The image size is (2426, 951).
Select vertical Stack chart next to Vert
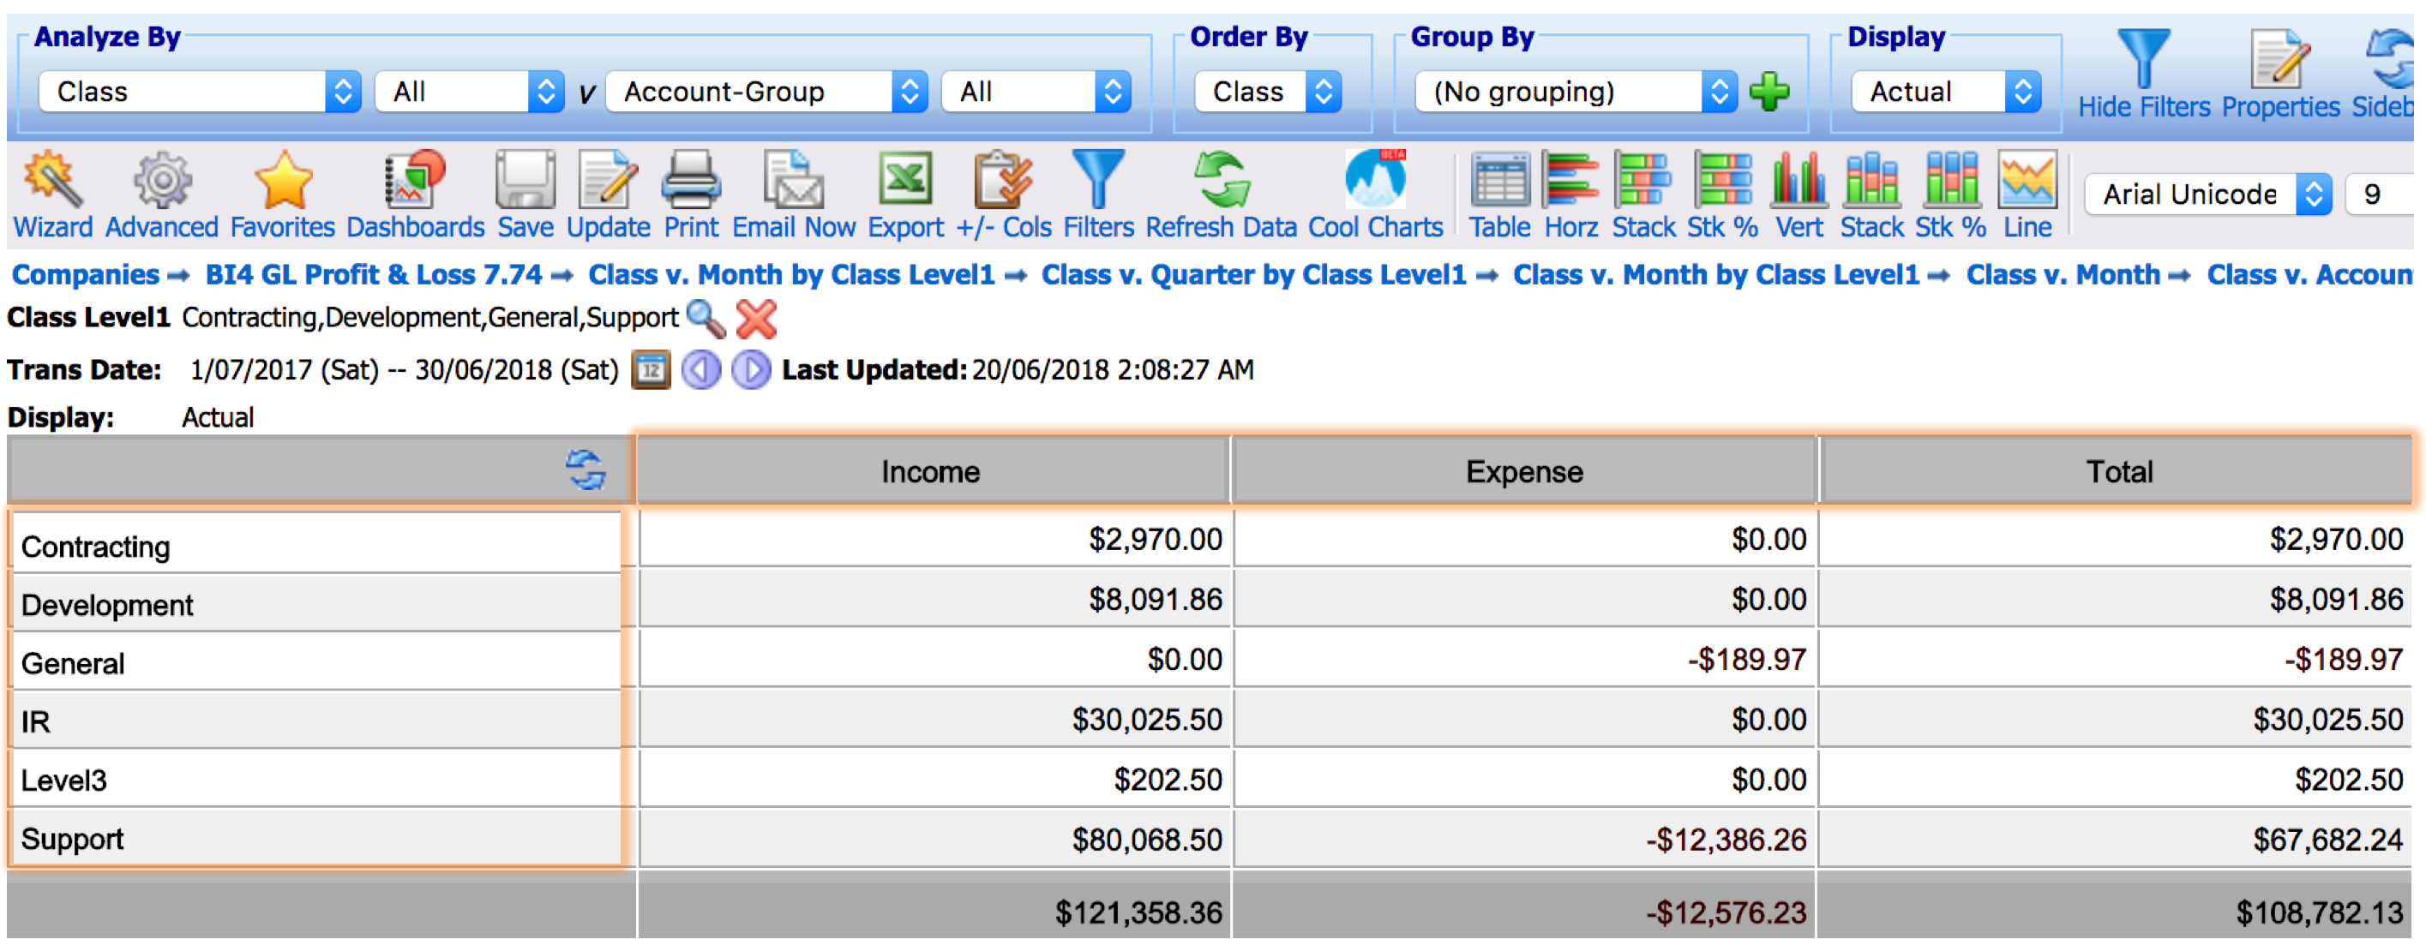tap(1872, 194)
